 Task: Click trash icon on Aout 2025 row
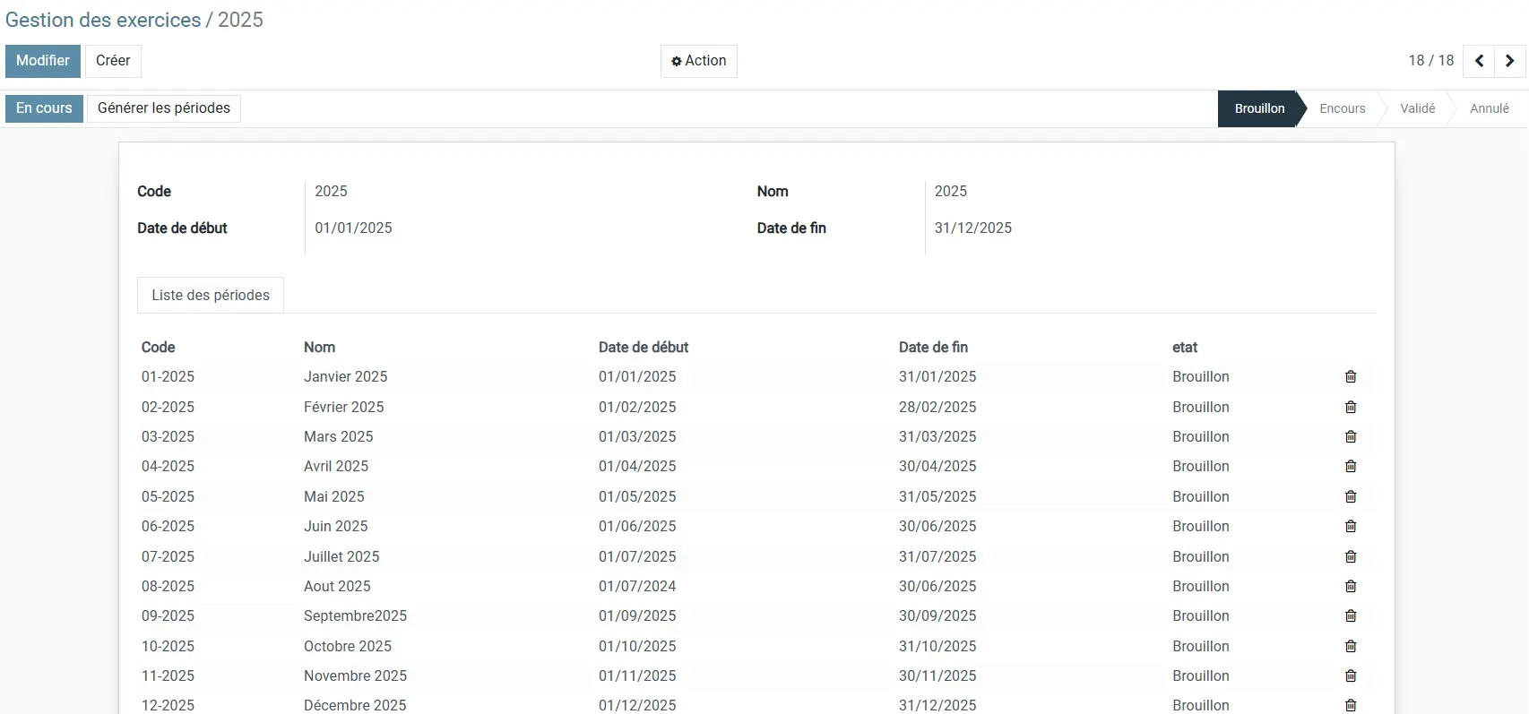pos(1351,586)
